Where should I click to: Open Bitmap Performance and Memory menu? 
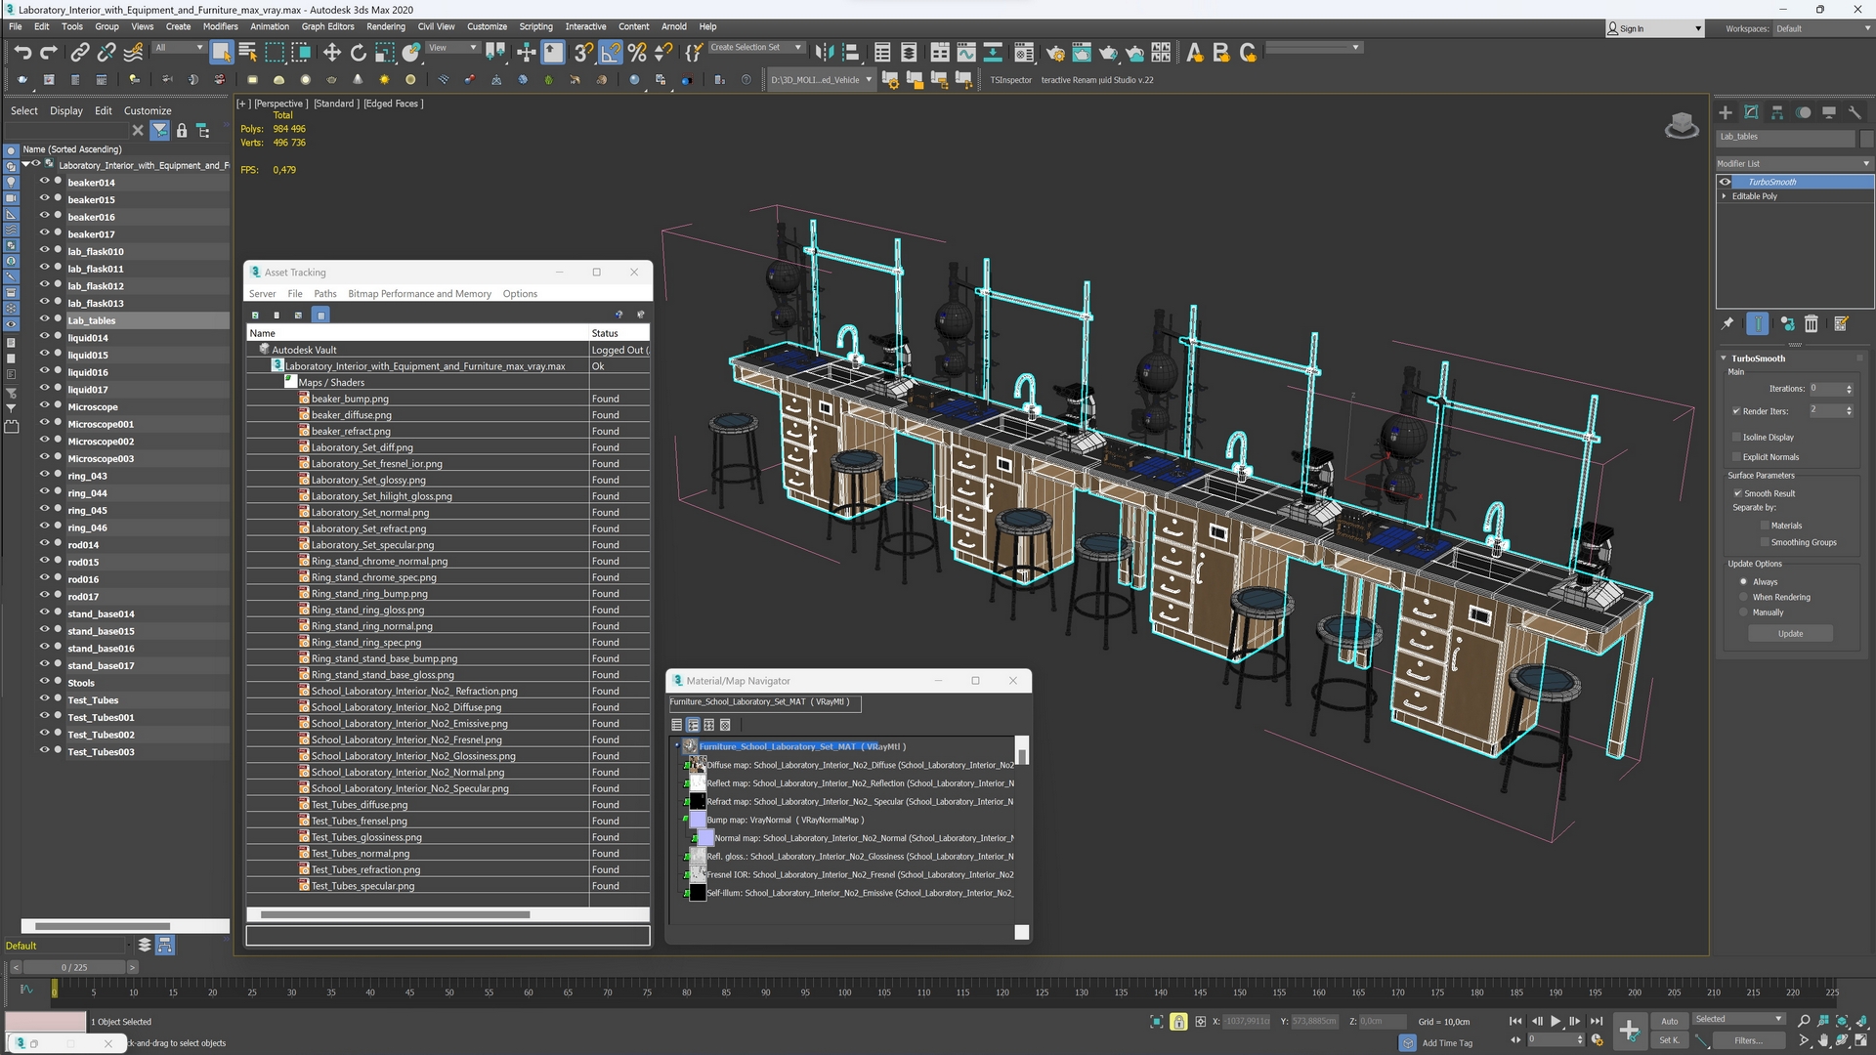click(x=419, y=293)
